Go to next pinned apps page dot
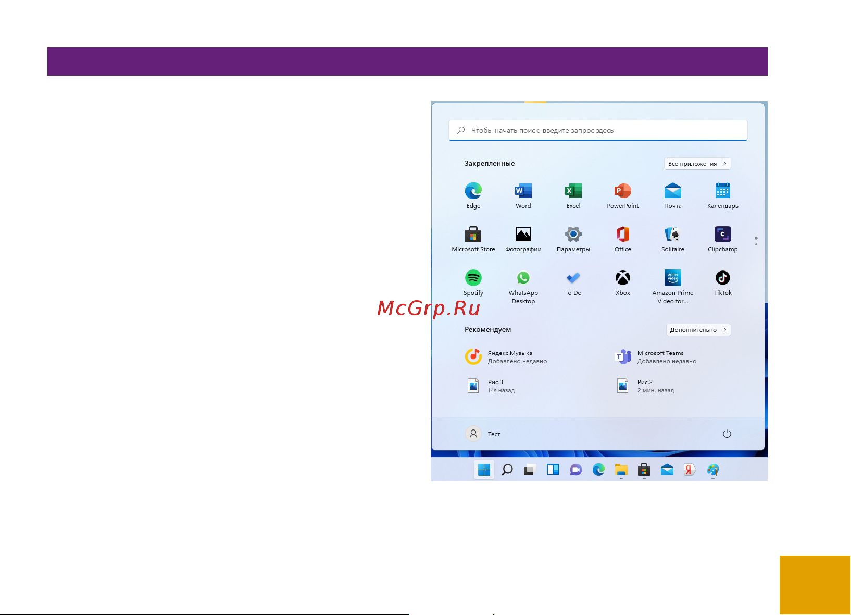This screenshot has height=615, width=851. click(756, 244)
